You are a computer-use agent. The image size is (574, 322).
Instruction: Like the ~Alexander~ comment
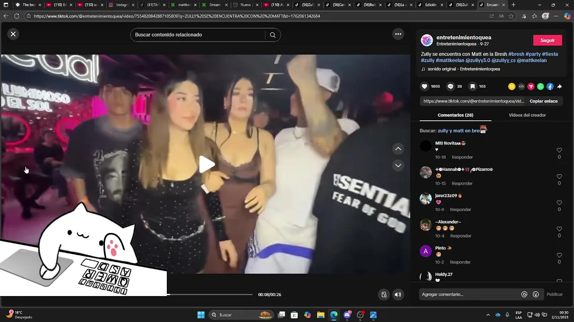click(559, 229)
